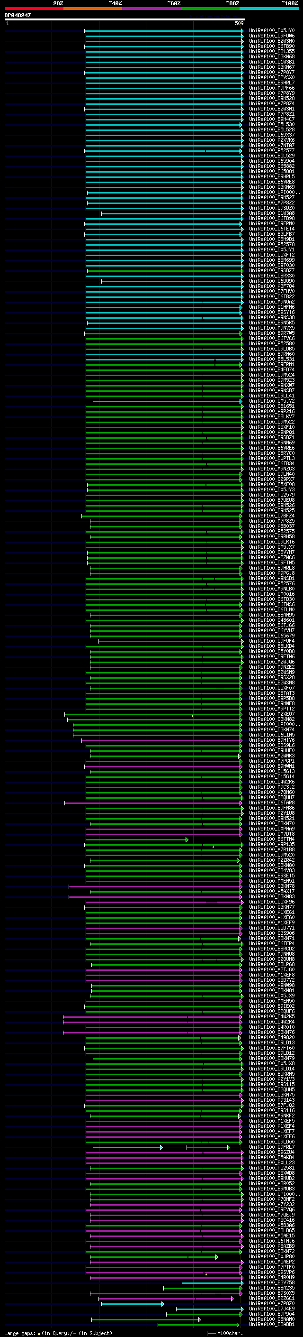Viewport: 303px width, 1337px height.
Task: Click the cyan ~100% identity legend segment
Action: coord(269,9)
